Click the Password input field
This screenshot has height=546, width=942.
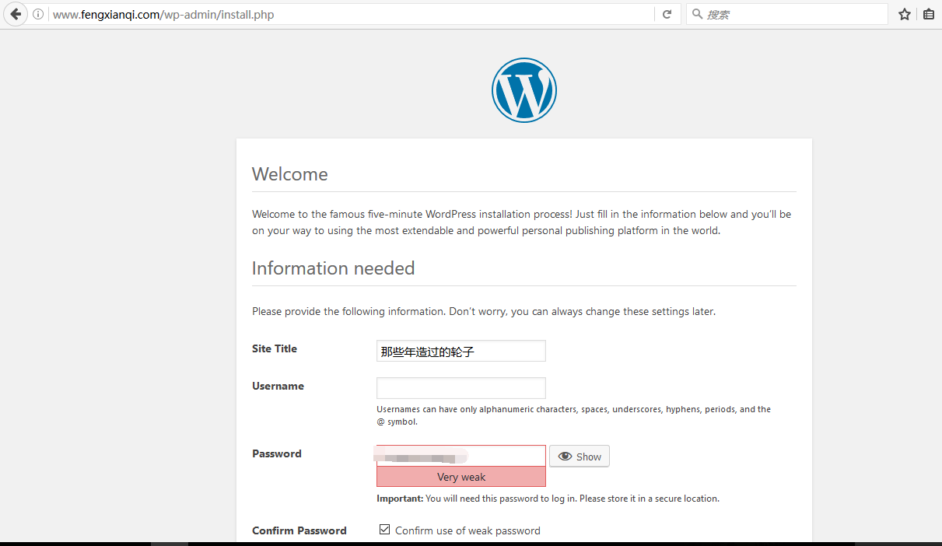click(x=461, y=456)
